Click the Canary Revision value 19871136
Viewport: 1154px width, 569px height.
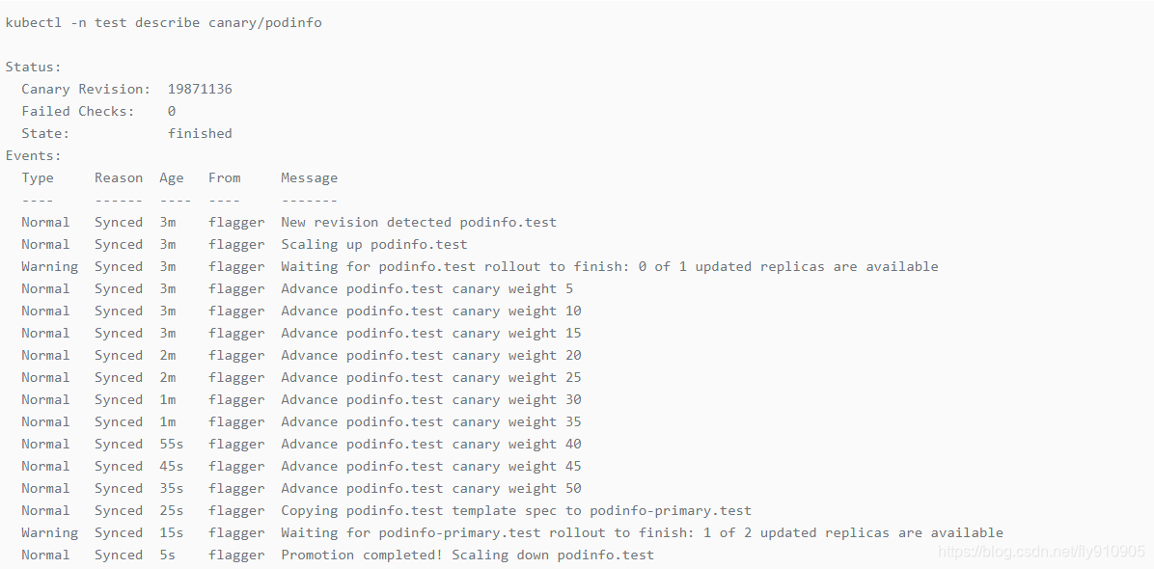point(200,89)
